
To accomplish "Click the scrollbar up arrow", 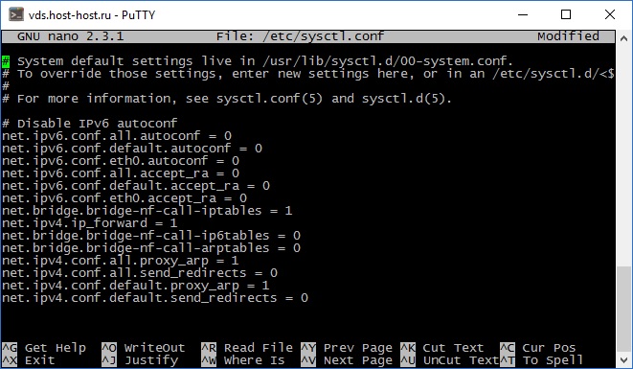I will click(x=623, y=38).
